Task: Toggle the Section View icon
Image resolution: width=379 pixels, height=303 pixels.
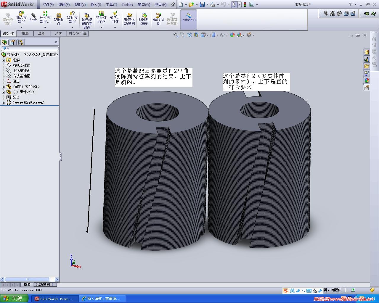Action: [x=196, y=35]
